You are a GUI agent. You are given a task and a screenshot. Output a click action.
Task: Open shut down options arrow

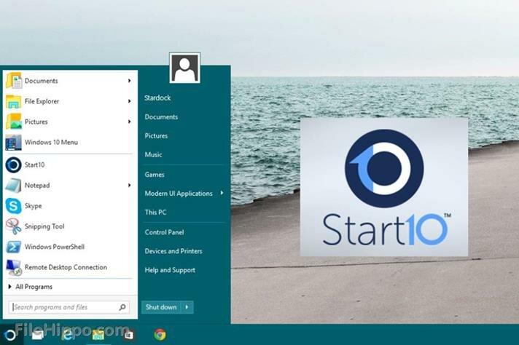(x=187, y=307)
